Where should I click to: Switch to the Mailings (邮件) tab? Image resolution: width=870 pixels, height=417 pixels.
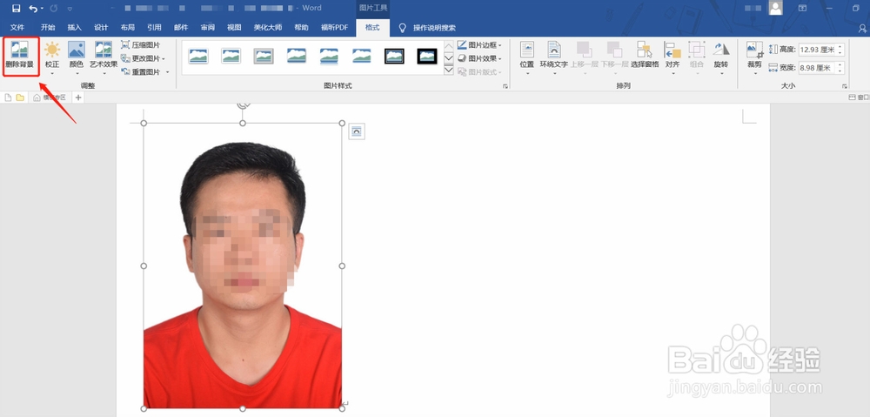click(x=181, y=27)
